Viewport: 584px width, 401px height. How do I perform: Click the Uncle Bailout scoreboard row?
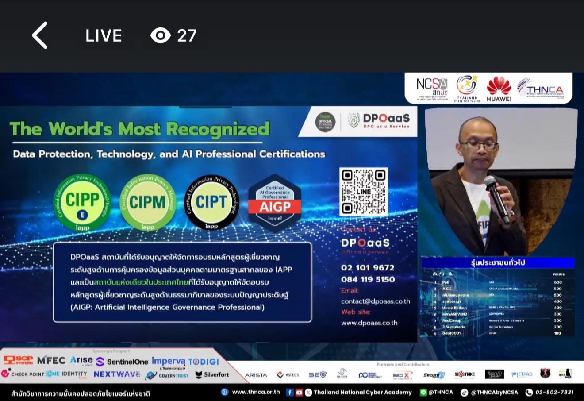498,308
